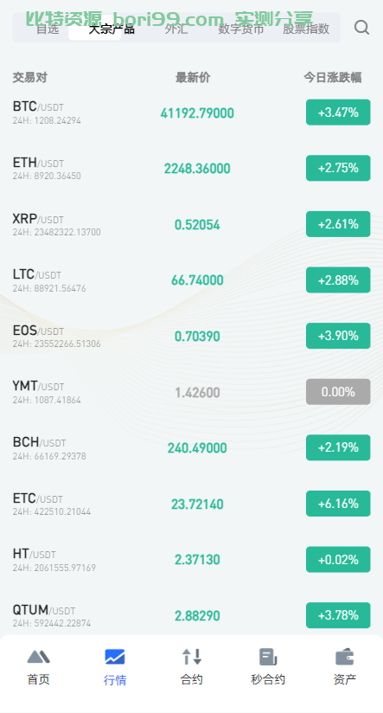383x713 pixels.
Task: Open the 秒合约 document icon
Action: [x=268, y=657]
